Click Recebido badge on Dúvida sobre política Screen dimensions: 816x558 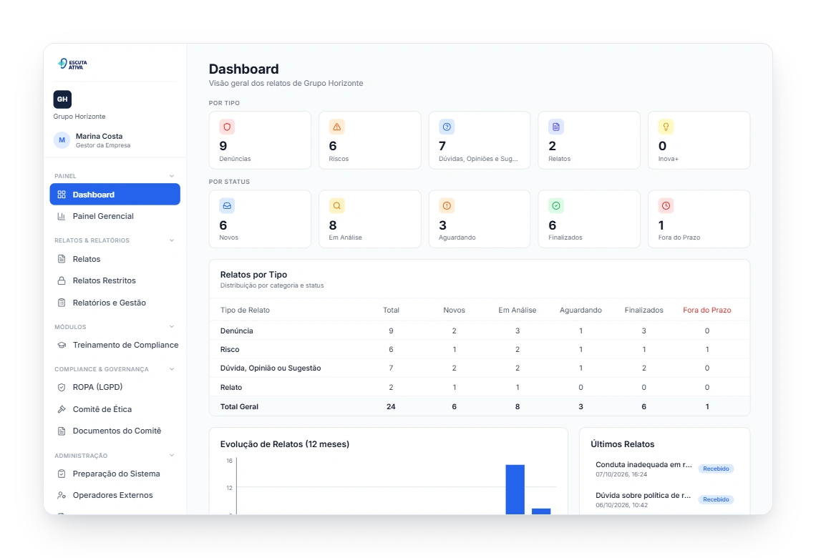[716, 500]
